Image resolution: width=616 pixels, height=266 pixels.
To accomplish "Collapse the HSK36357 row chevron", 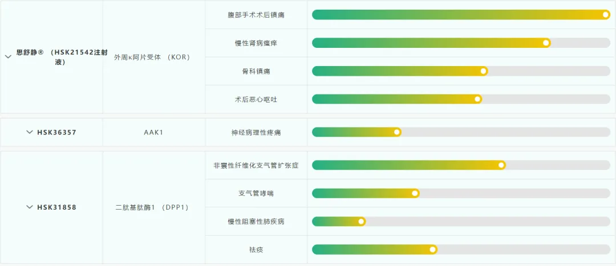I will [30, 132].
